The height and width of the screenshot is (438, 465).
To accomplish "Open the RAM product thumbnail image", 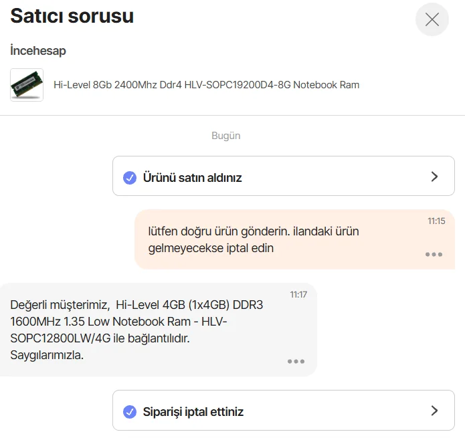I will (27, 85).
